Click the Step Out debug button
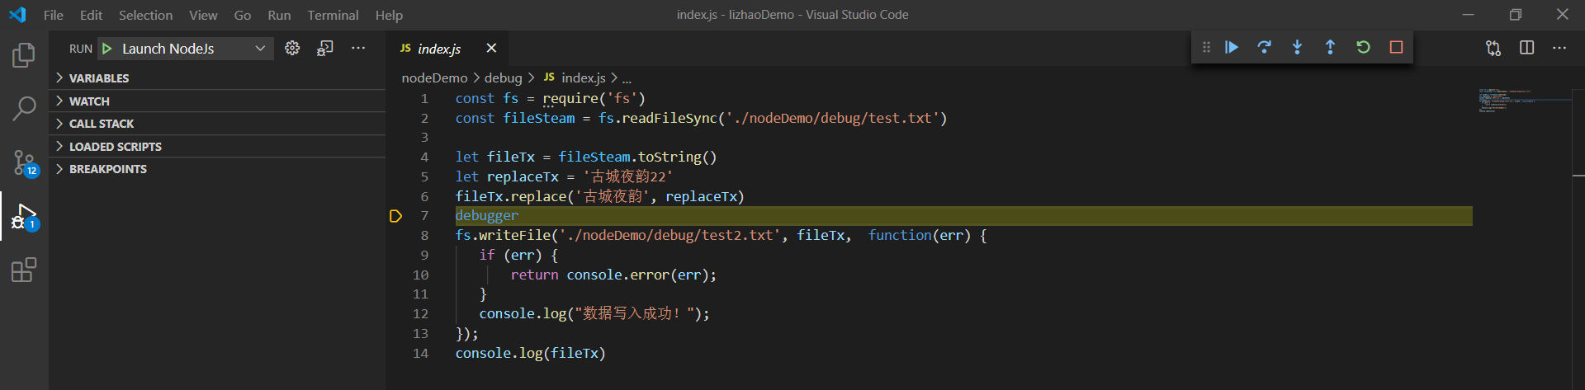This screenshot has width=1585, height=390. (x=1330, y=48)
